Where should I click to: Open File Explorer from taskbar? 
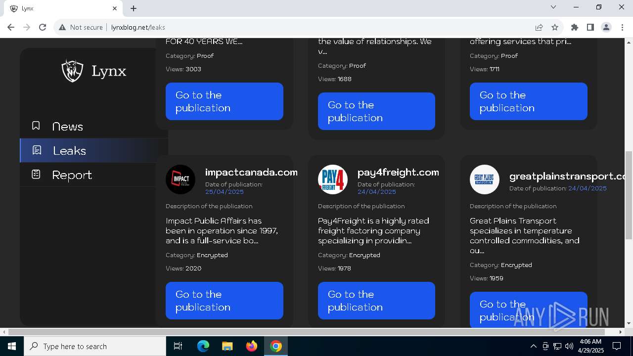tap(227, 346)
